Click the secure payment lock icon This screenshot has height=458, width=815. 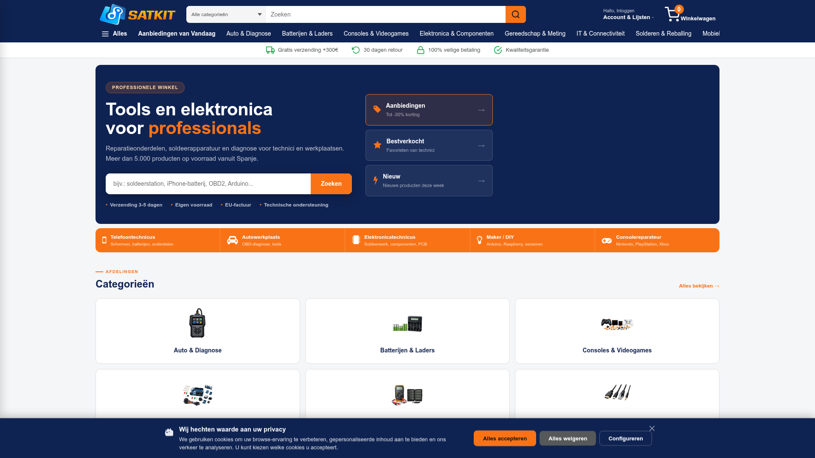click(x=421, y=50)
